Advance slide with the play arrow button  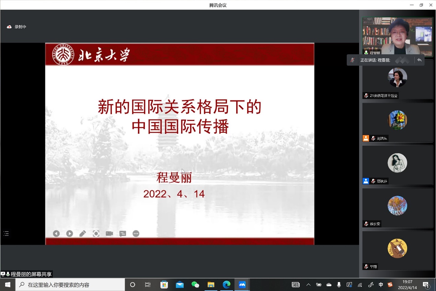click(70, 234)
